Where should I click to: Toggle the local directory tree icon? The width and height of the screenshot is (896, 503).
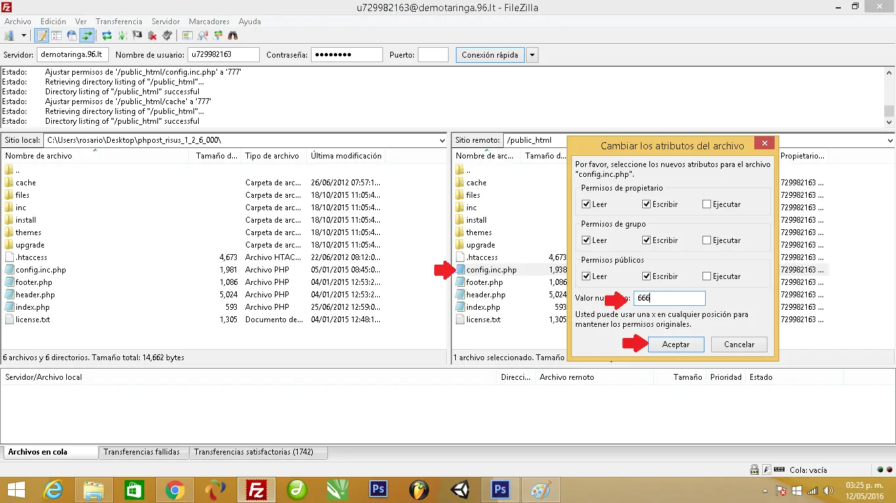(x=56, y=35)
